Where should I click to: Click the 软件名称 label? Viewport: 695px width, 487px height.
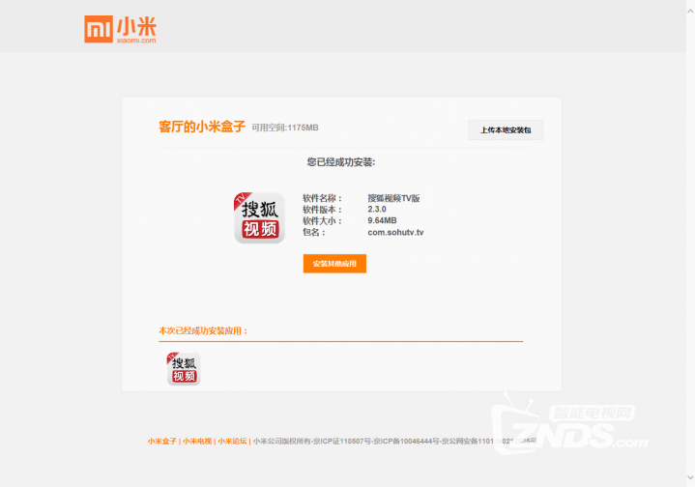coord(322,198)
